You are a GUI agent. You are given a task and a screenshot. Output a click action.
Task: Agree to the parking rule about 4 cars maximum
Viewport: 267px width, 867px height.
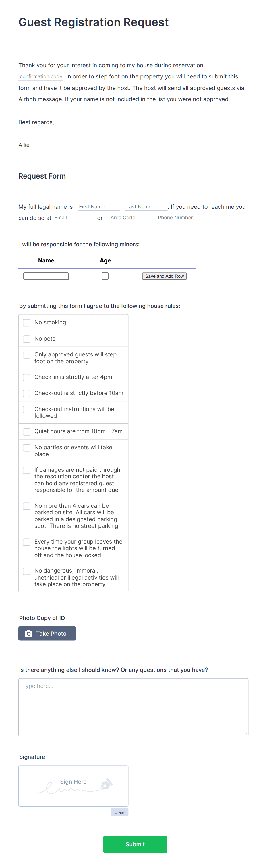pos(26,506)
